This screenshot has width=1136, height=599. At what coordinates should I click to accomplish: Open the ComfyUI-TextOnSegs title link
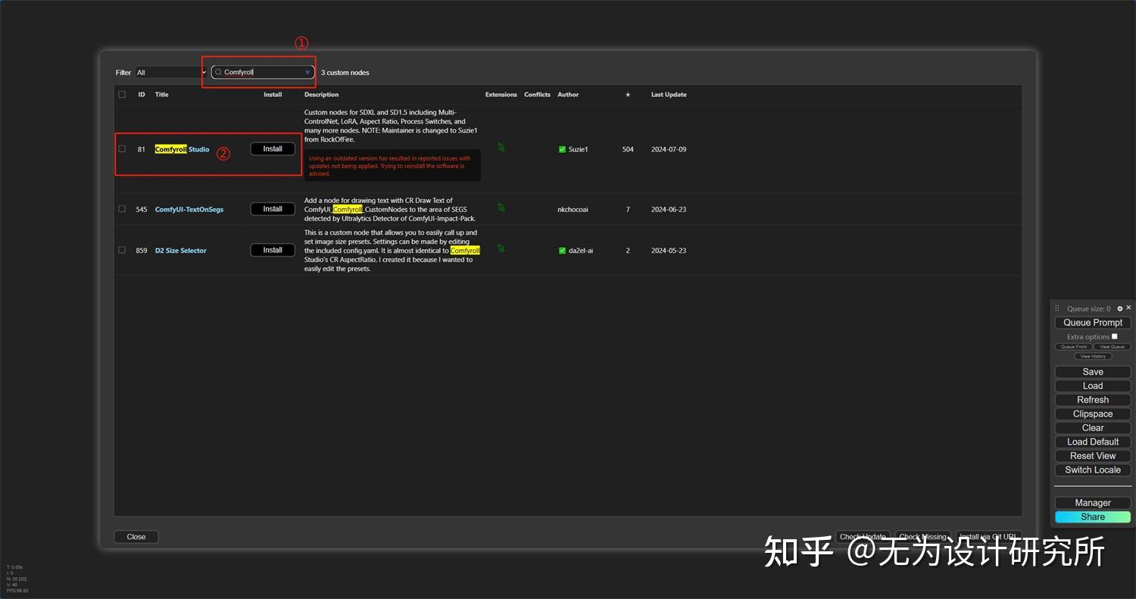[x=189, y=208]
